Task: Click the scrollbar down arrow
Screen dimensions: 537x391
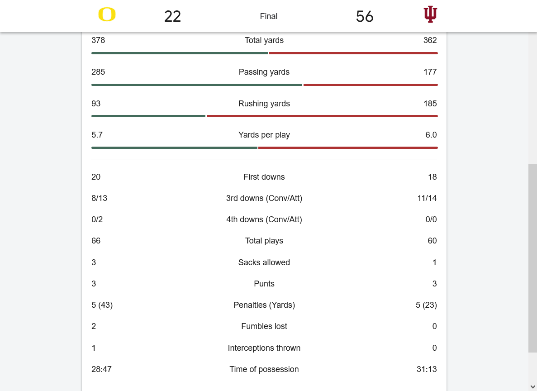Action: [532, 386]
